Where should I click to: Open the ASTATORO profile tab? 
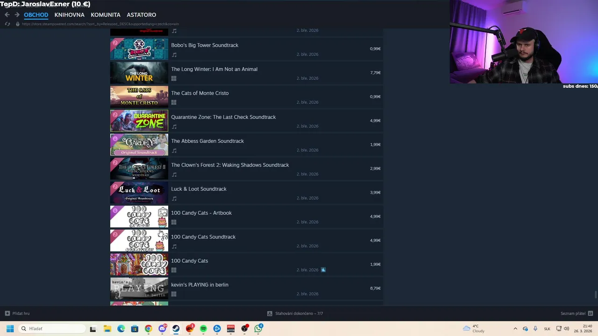(x=141, y=15)
